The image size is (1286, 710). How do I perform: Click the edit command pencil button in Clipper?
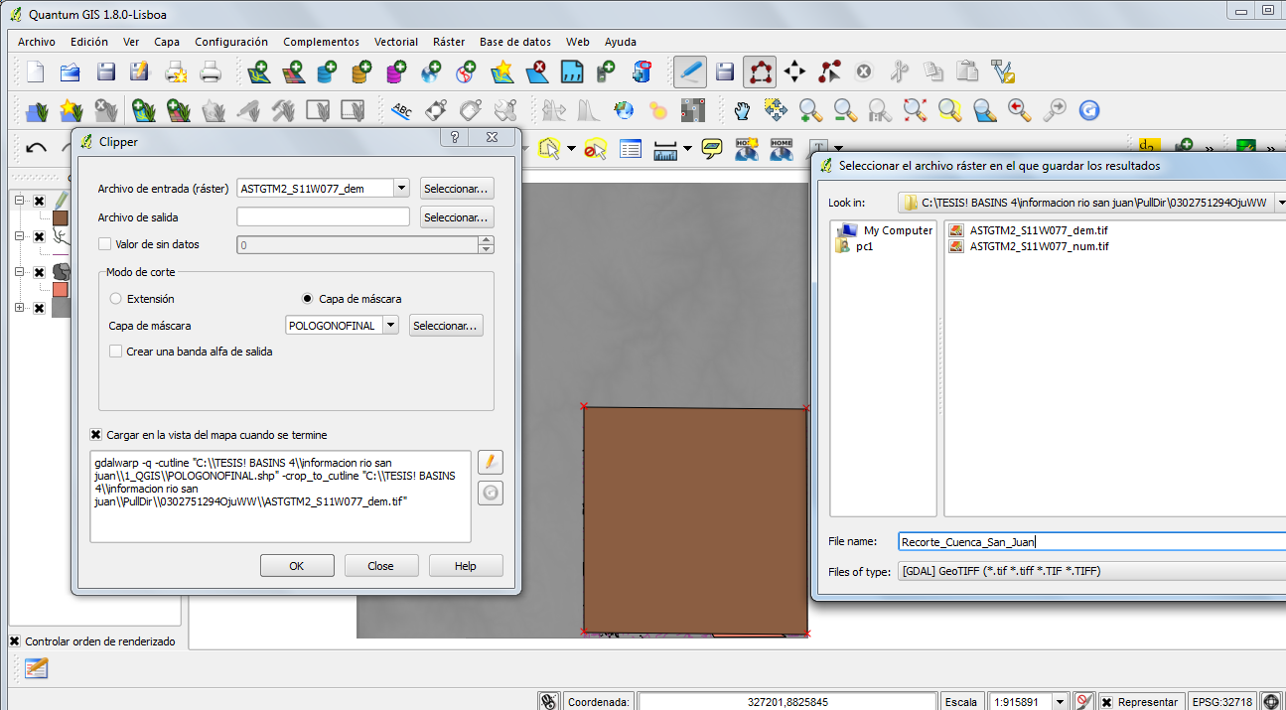pyautogui.click(x=491, y=462)
